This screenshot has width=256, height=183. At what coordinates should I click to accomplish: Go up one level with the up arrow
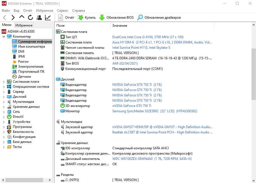tap(22, 17)
